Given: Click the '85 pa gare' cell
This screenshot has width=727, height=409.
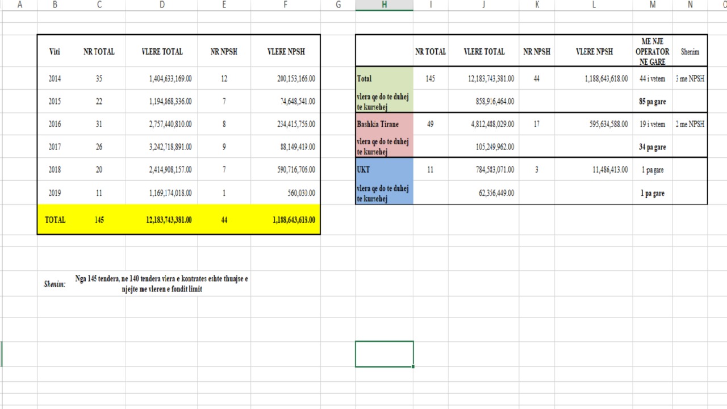Looking at the screenshot, I should tap(652, 102).
